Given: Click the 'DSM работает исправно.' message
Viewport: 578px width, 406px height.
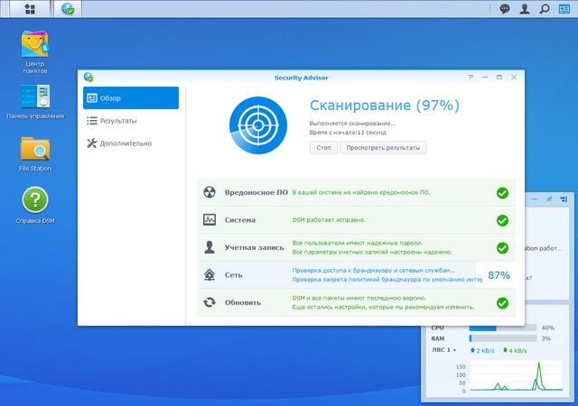Looking at the screenshot, I should point(329,220).
